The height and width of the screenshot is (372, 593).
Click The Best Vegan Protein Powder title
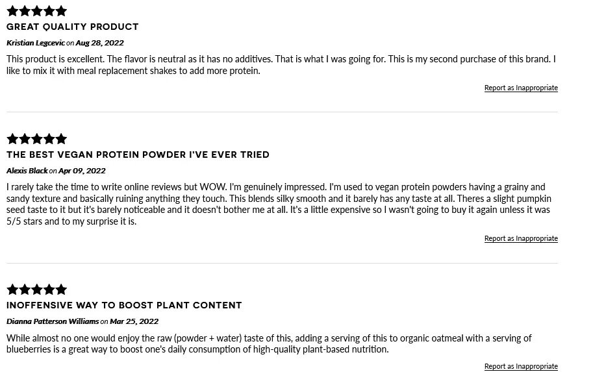[138, 155]
